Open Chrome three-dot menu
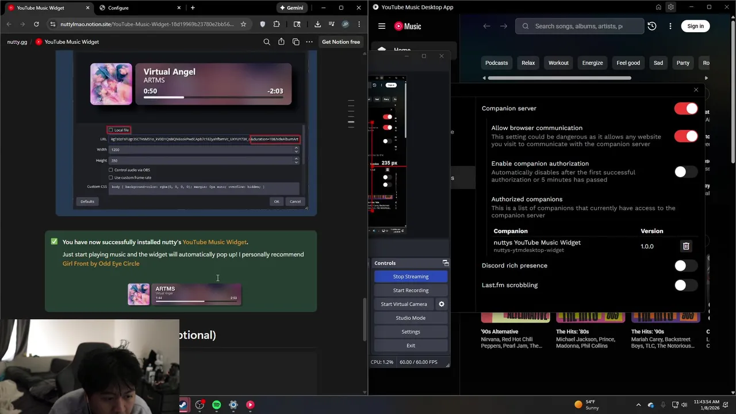The width and height of the screenshot is (736, 414). tap(359, 24)
